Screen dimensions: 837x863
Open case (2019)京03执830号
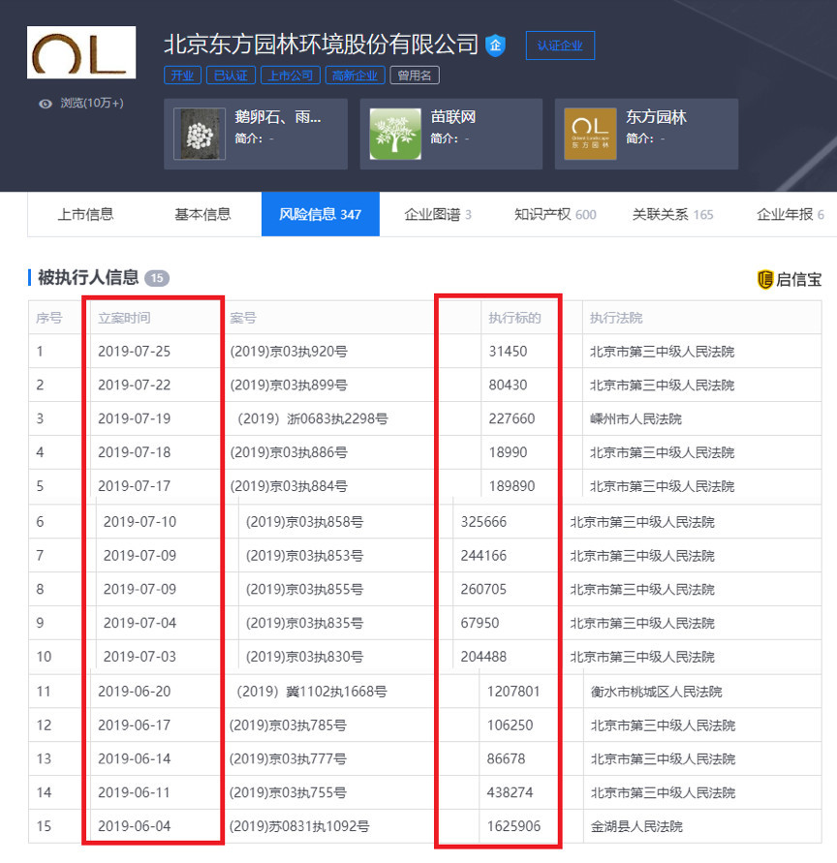point(304,656)
